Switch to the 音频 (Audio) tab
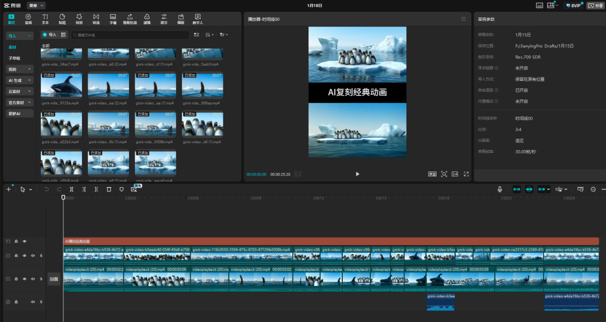The height and width of the screenshot is (322, 606). click(x=28, y=19)
